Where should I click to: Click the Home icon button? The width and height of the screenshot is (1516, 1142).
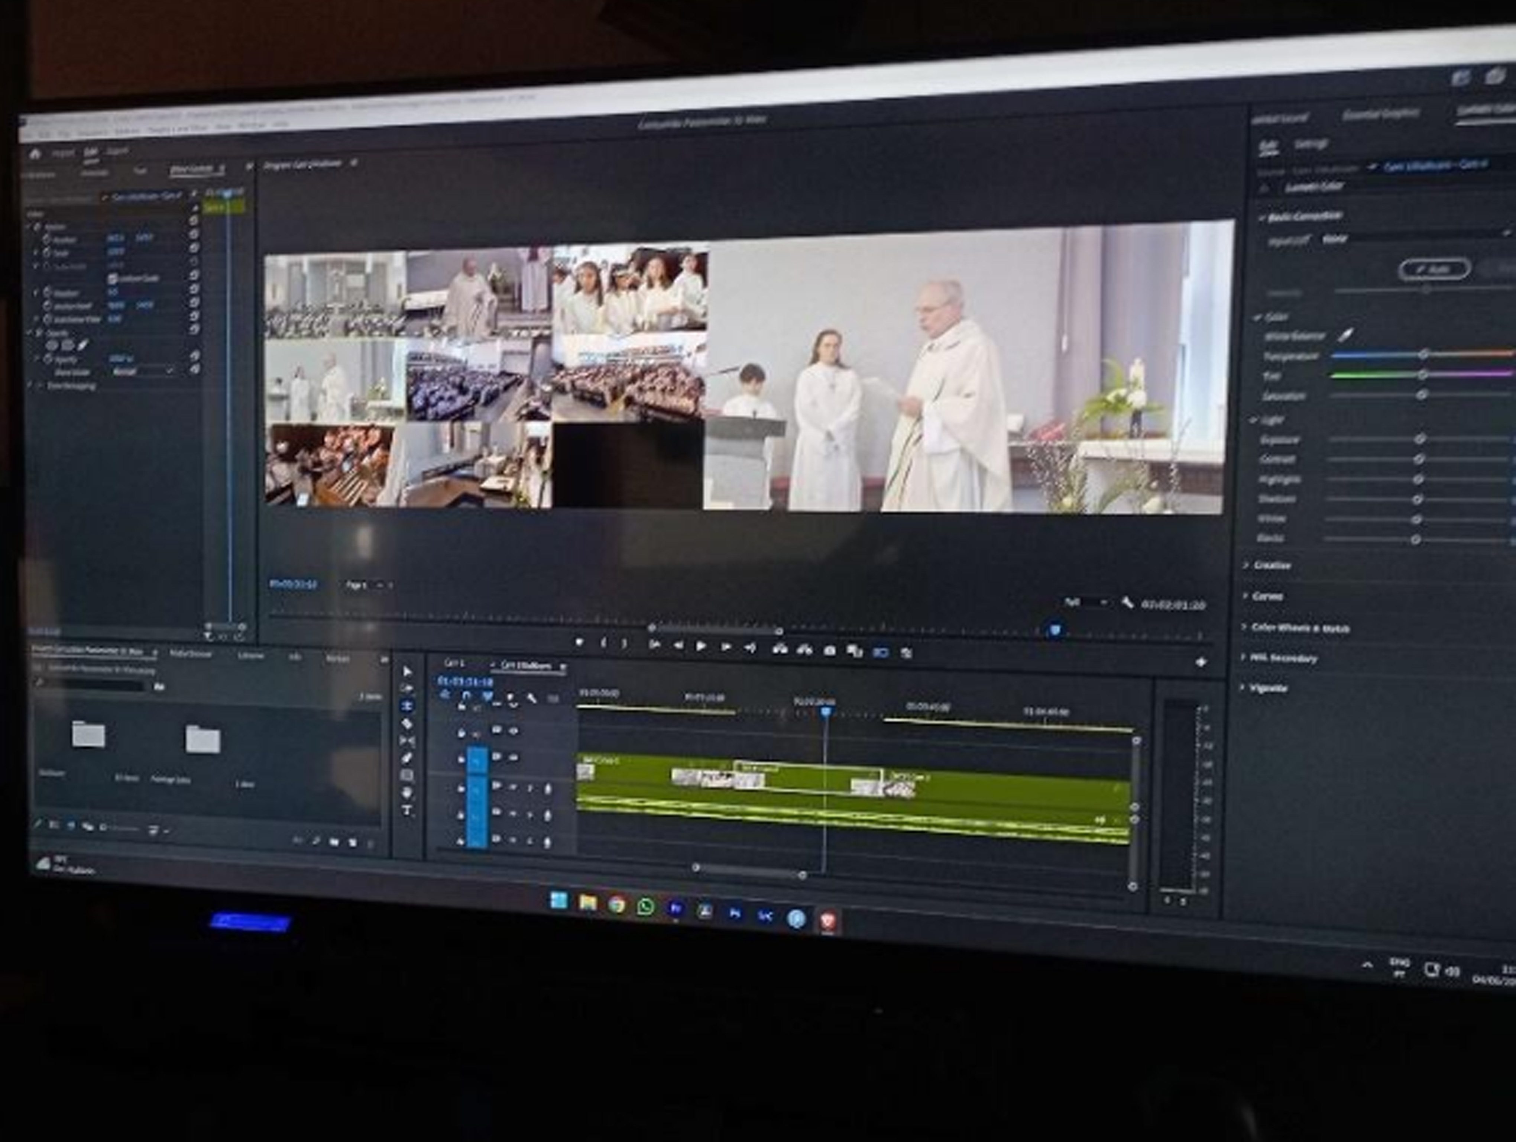point(35,154)
